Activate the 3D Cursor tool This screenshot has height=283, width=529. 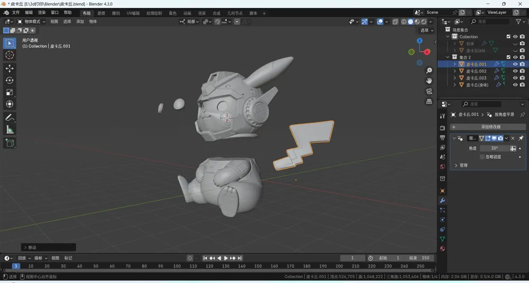10,56
